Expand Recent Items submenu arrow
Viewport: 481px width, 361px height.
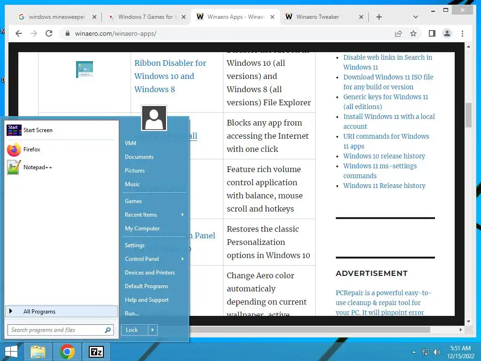[183, 214]
